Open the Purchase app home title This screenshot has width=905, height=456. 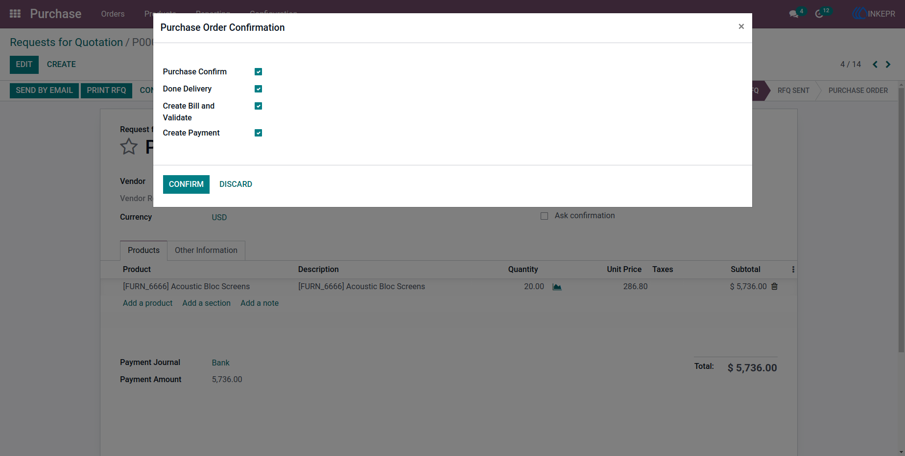point(56,14)
